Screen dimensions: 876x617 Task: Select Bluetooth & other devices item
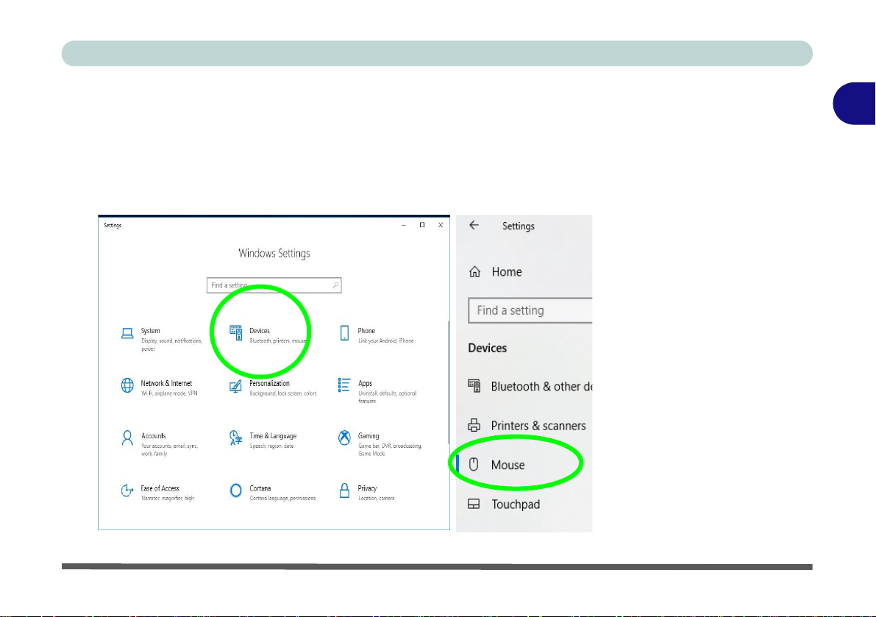click(x=524, y=386)
